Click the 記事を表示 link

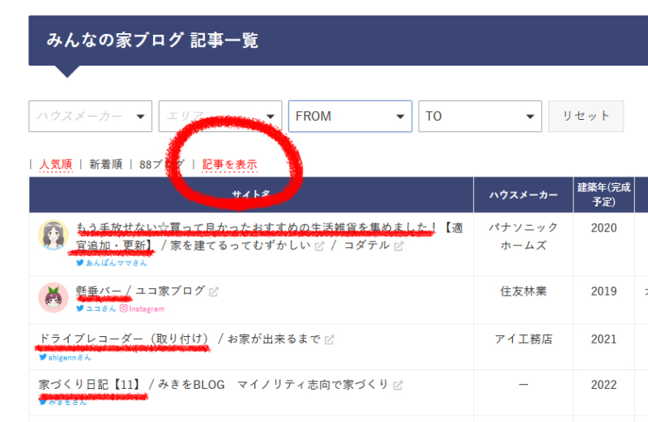pos(230,164)
